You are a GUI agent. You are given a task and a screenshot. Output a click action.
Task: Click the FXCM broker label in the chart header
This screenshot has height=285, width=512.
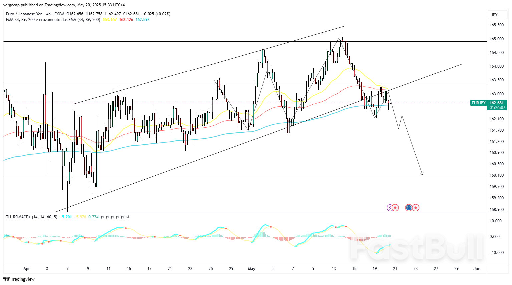[x=60, y=14]
